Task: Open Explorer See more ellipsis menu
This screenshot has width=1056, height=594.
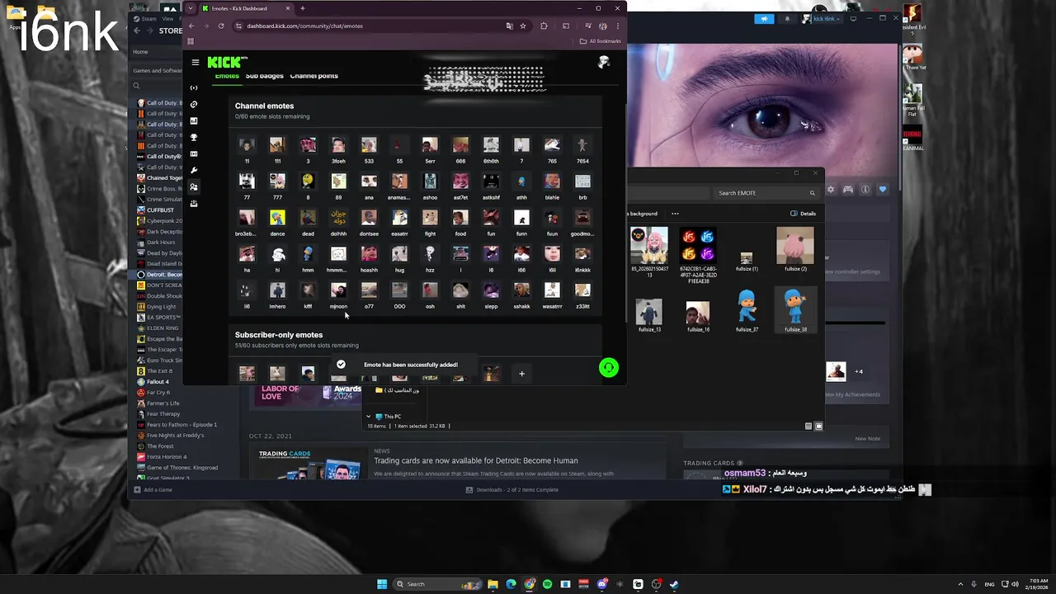Action: [675, 214]
